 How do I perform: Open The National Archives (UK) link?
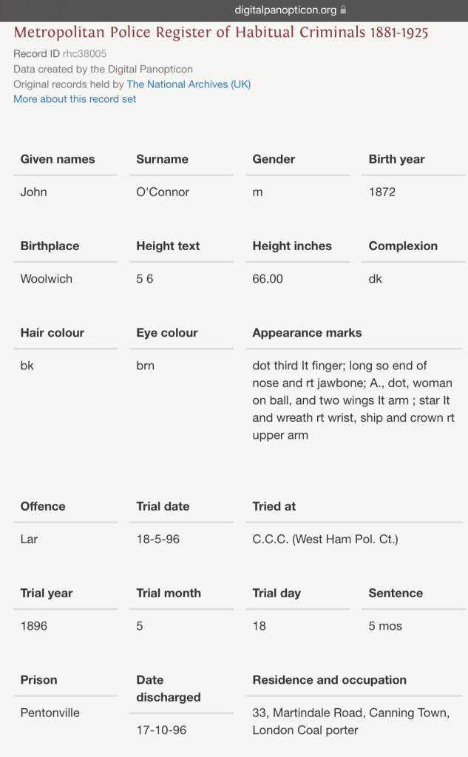[x=189, y=84]
